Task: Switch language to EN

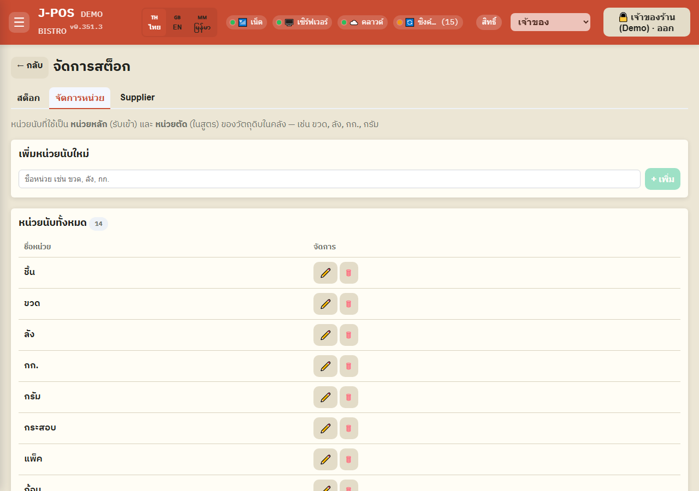Action: pyautogui.click(x=177, y=22)
